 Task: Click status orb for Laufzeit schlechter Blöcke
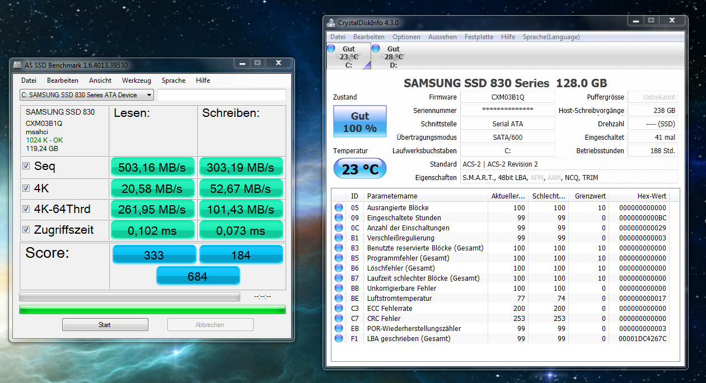(339, 278)
